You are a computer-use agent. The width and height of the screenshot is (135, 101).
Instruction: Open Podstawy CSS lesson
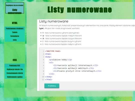click(x=15, y=66)
